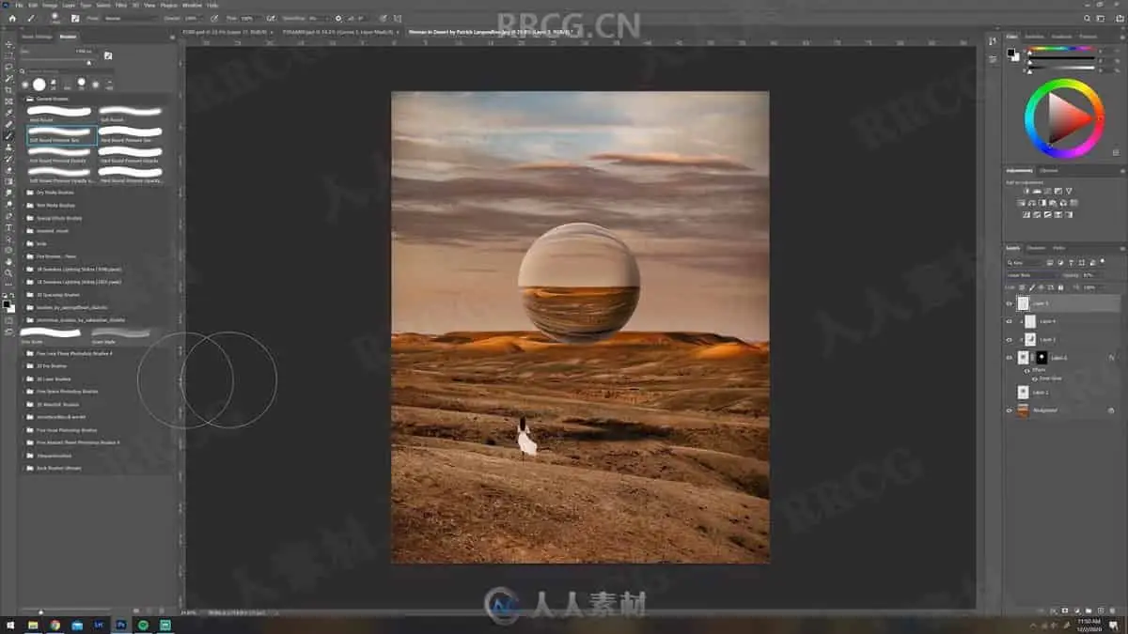Screen dimensions: 1128x634
Task: Hide Layer 4 using its eye icon
Action: 1010,322
